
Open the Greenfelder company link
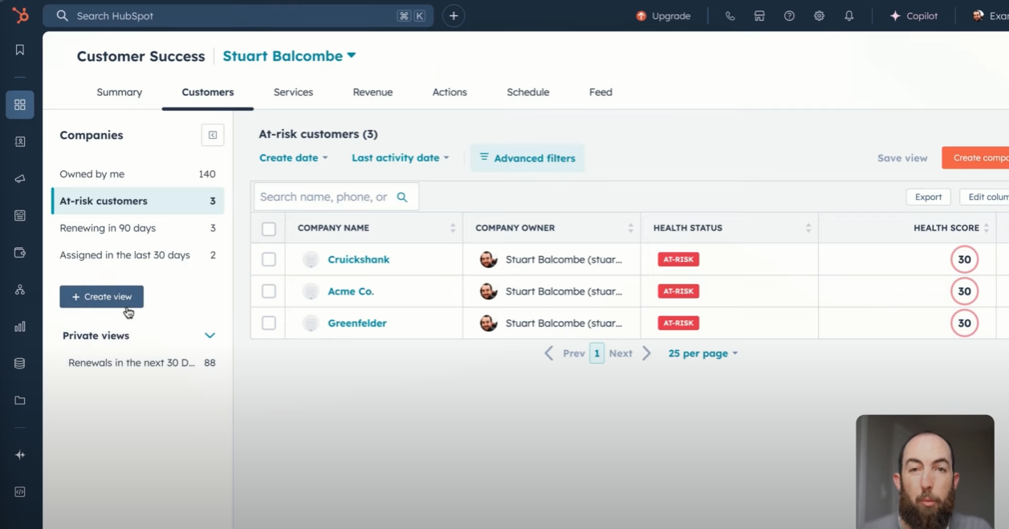click(357, 323)
